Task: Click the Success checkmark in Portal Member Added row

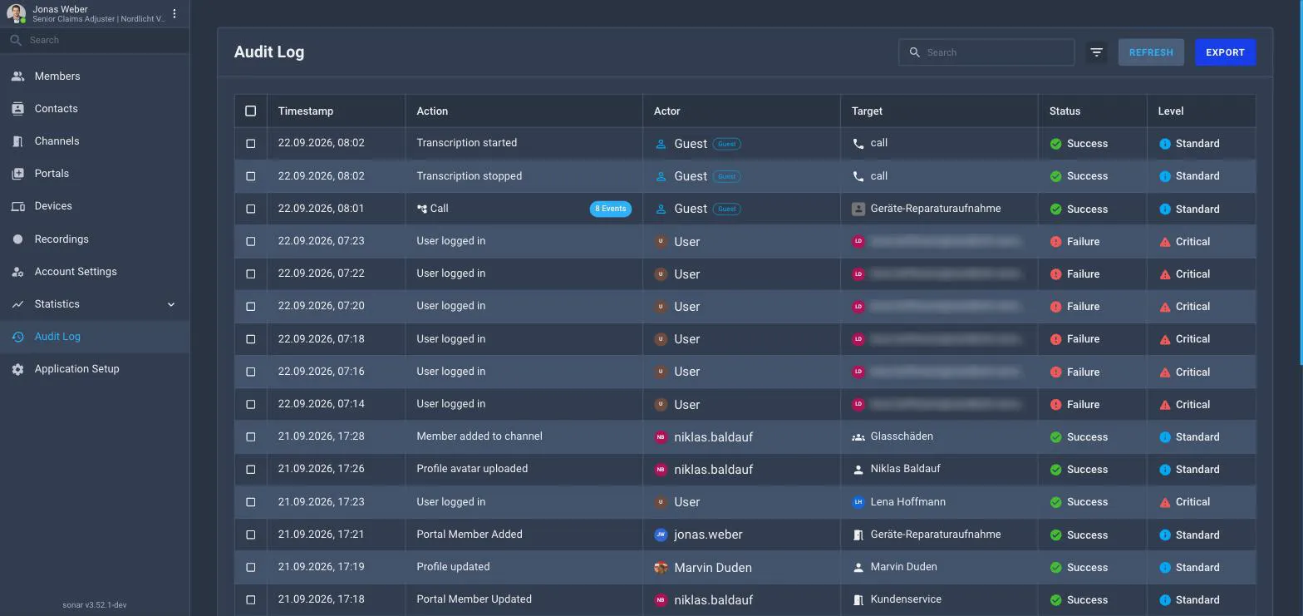Action: [x=1055, y=535]
